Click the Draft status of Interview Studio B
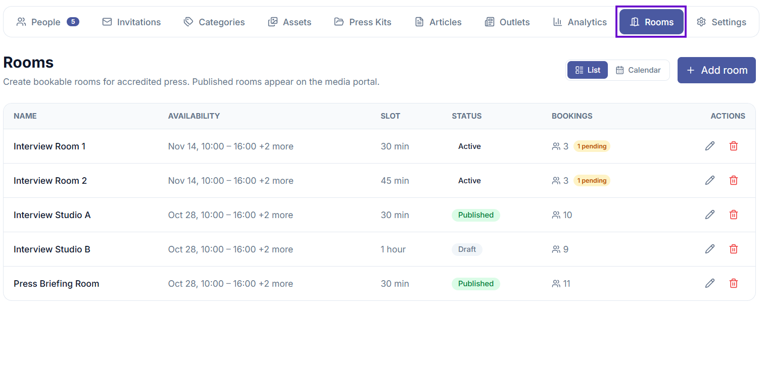The image size is (768, 367). pos(467,249)
